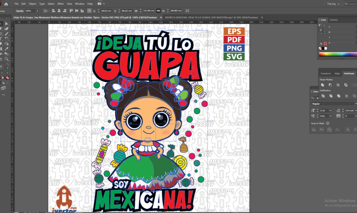Click Pathfinder Trim icon
The width and height of the screenshot is (357, 213).
pyautogui.click(x=331, y=96)
